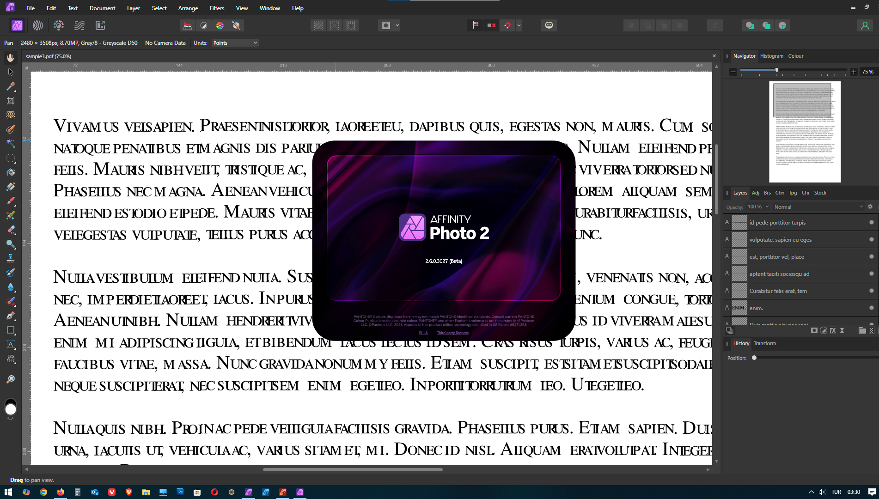Toggle visibility of 'enim.' layer
Image resolution: width=879 pixels, height=499 pixels.
point(872,308)
